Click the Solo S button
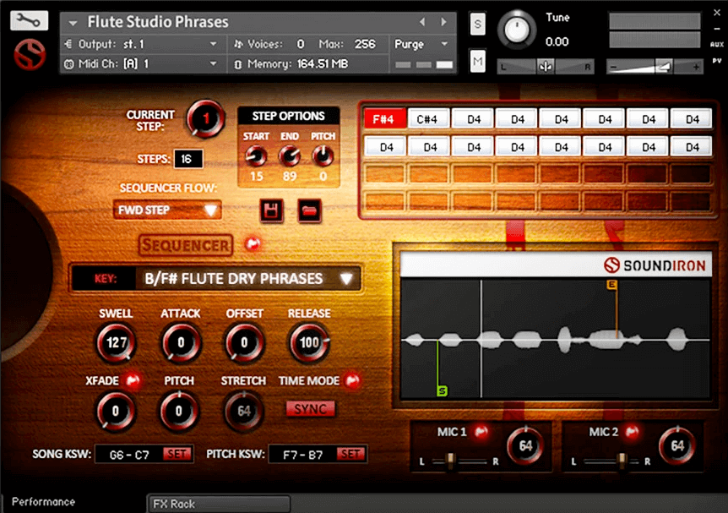 478,25
